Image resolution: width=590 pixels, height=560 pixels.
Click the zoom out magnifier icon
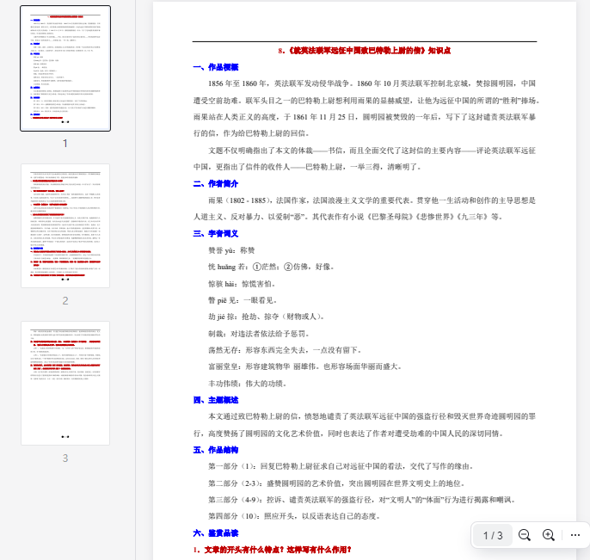(524, 535)
